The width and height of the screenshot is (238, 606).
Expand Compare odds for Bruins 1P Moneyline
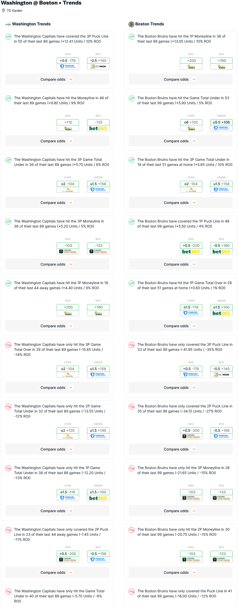coord(180,79)
